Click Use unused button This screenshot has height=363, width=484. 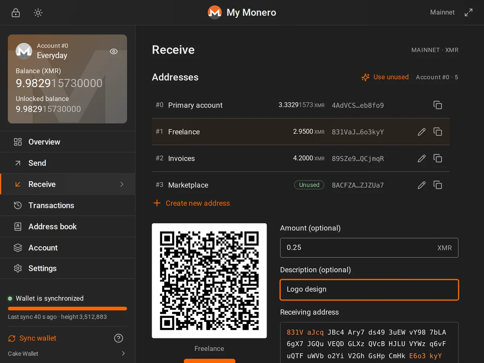pyautogui.click(x=385, y=77)
